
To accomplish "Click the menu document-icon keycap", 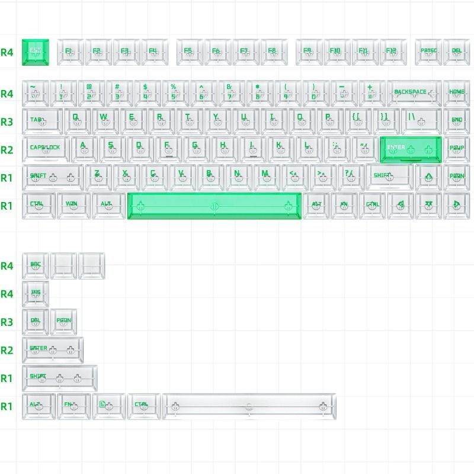I will (x=108, y=406).
